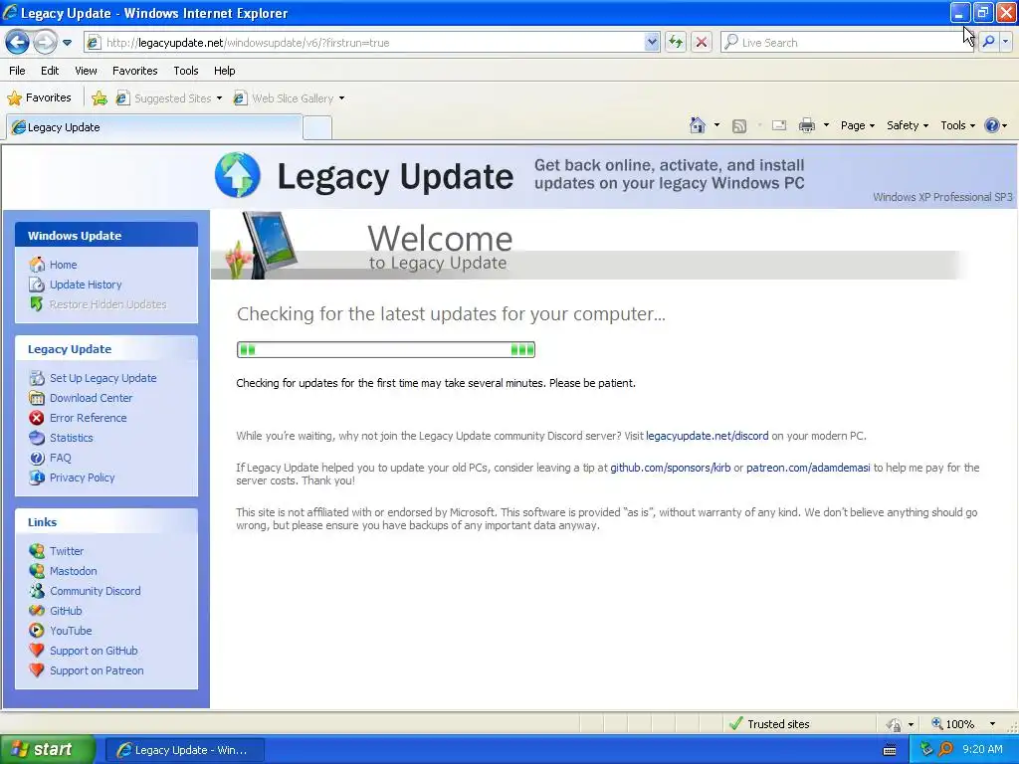Open the View menu
The height and width of the screenshot is (764, 1019).
pos(86,71)
